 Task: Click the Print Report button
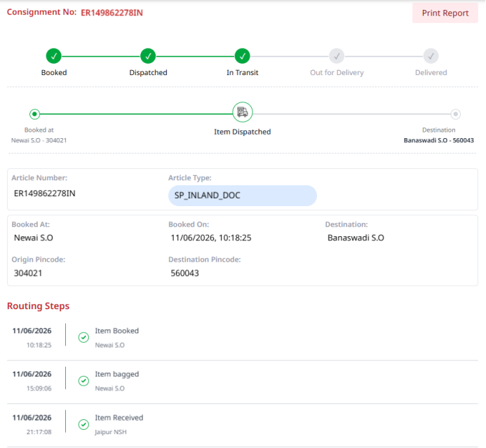pos(445,13)
